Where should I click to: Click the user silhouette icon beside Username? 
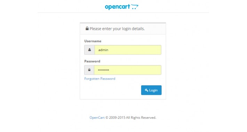point(89,50)
